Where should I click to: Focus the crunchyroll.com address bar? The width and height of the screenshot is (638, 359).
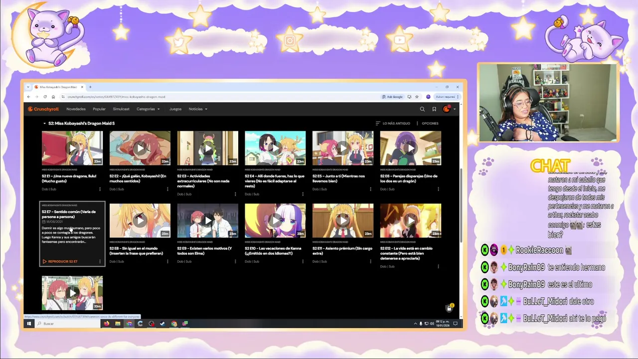219,97
